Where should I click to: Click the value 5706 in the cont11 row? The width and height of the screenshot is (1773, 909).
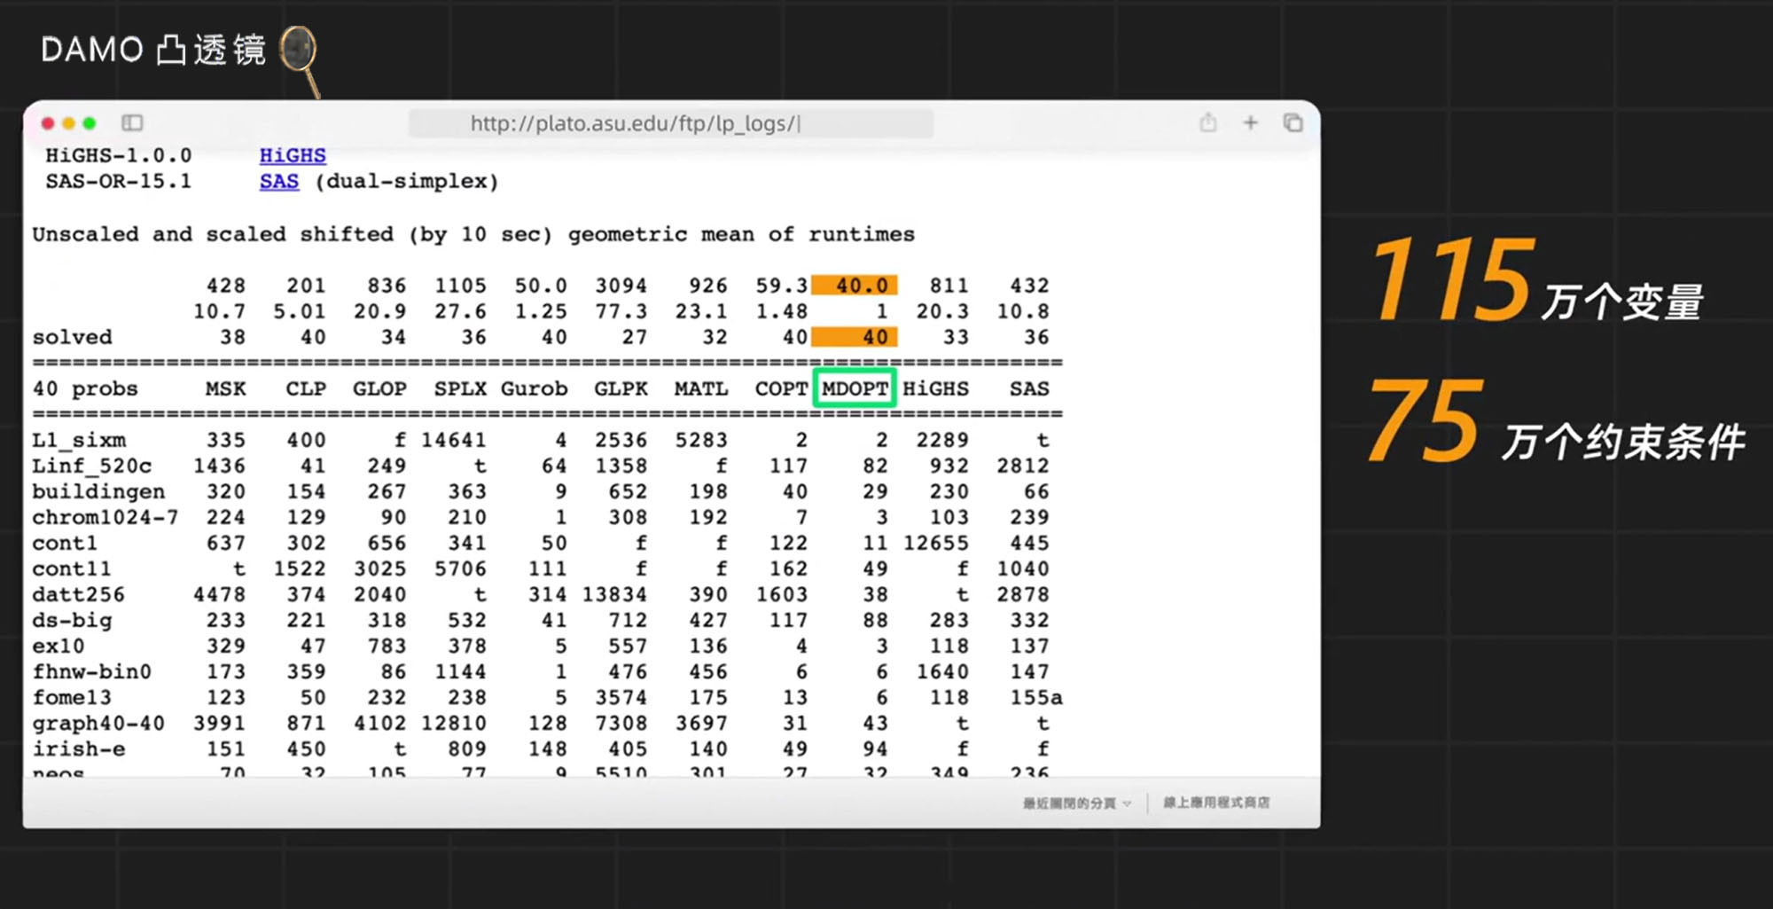click(460, 568)
